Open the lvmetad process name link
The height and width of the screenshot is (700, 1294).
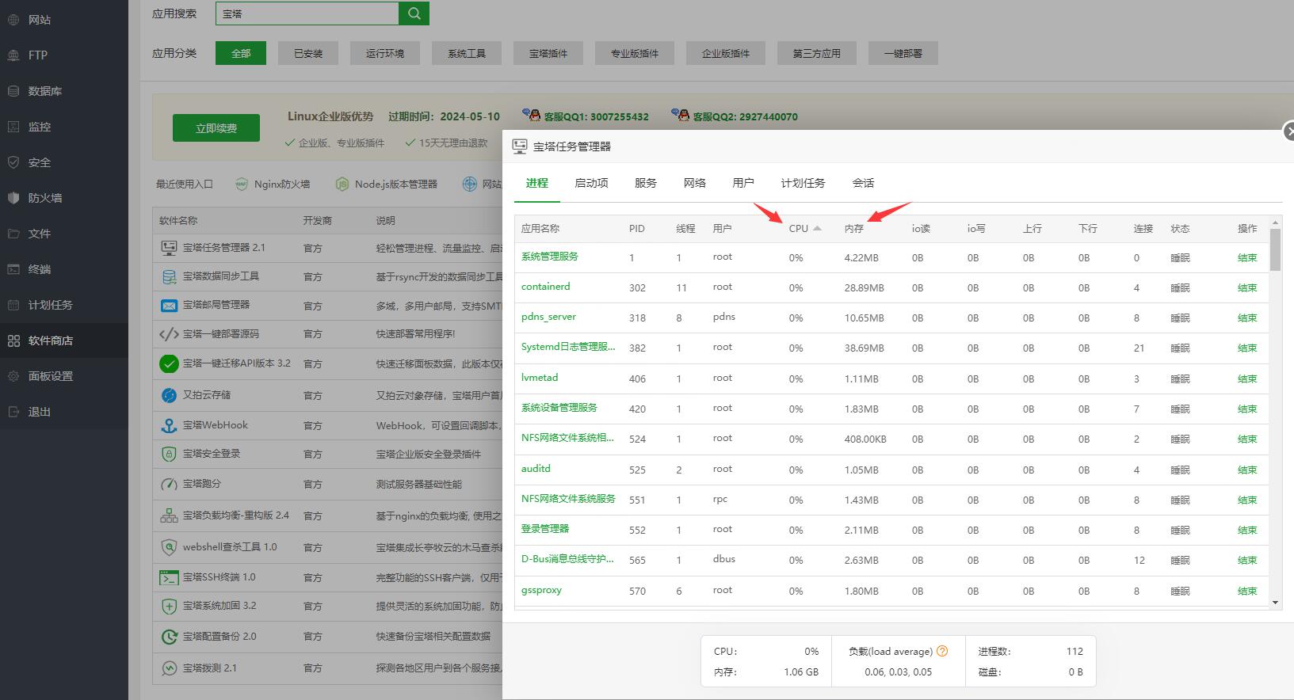point(540,378)
